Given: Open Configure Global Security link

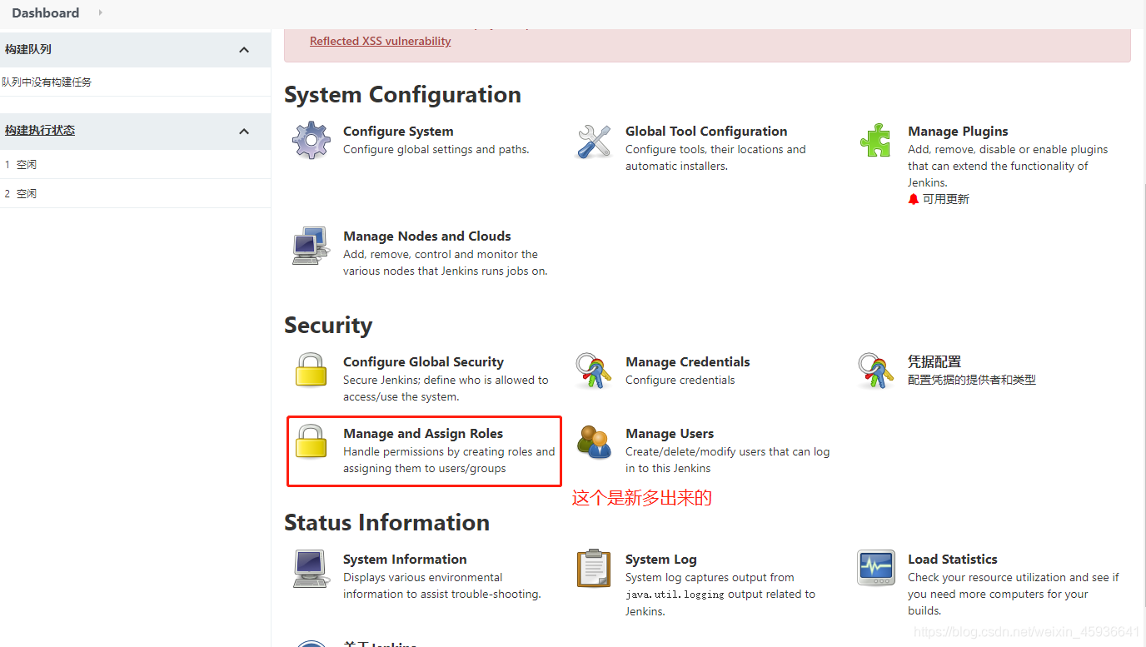Looking at the screenshot, I should tap(423, 361).
